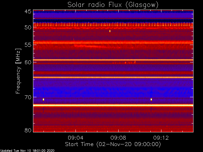Click the '60' frequency tick label

coord(28,62)
